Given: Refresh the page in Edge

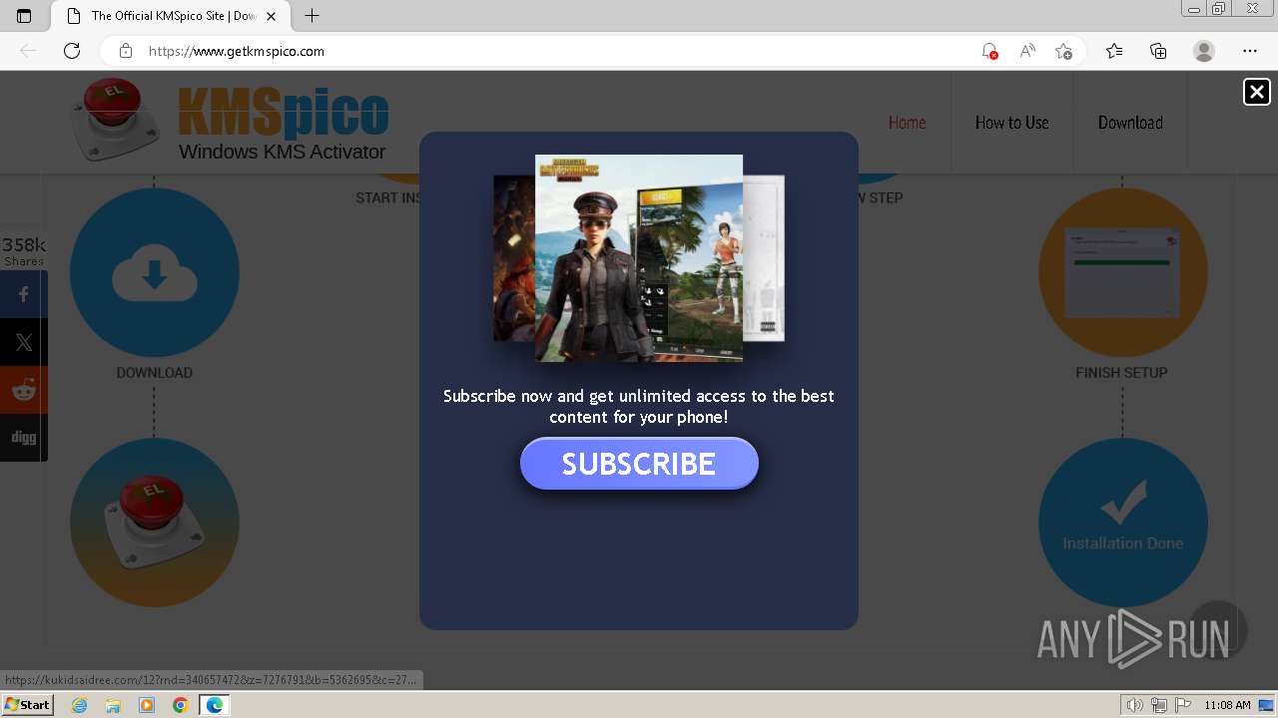Looking at the screenshot, I should tap(72, 51).
